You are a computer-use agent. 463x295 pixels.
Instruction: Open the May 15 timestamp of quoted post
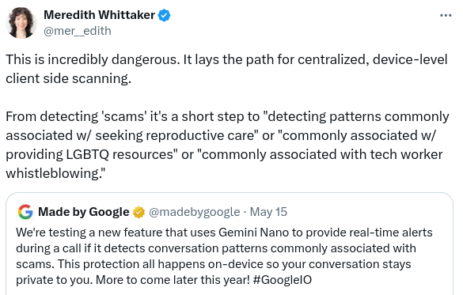click(x=268, y=212)
